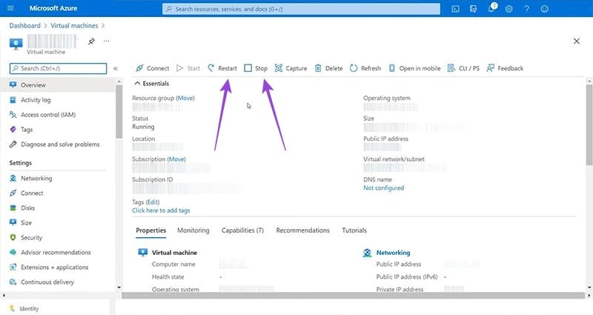Close the virtual machine blade
593x315 pixels.
(x=577, y=41)
